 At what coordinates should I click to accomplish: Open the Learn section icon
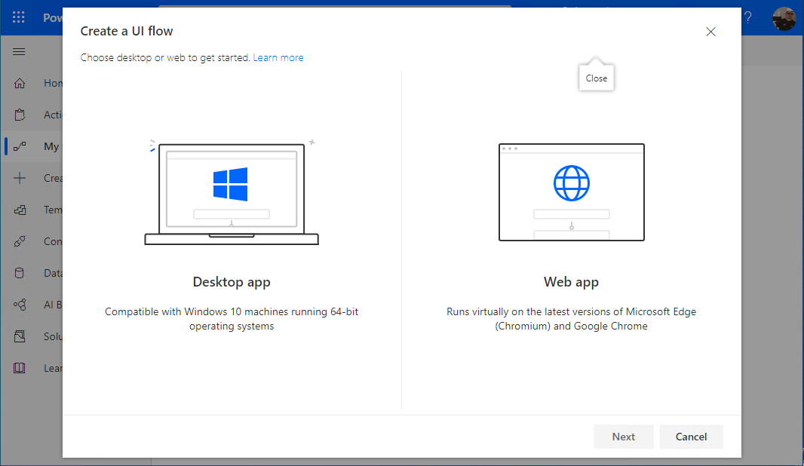click(19, 368)
